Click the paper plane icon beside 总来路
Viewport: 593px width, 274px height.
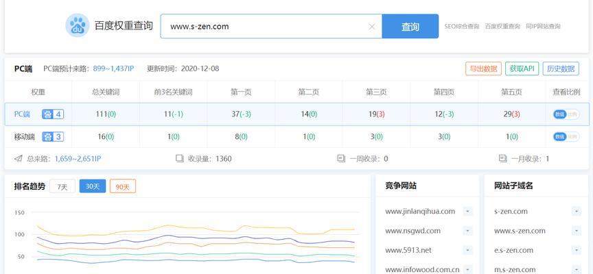(18, 159)
